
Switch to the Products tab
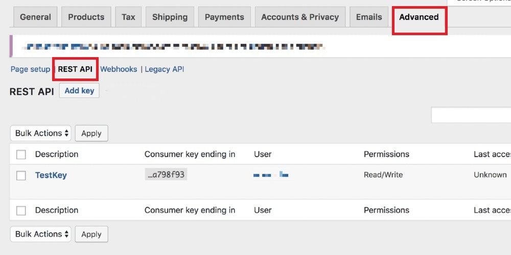(86, 17)
